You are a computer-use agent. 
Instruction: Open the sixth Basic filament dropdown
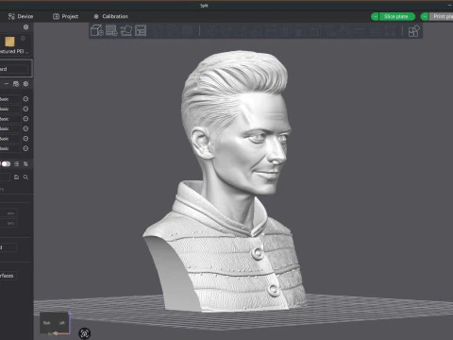10,148
